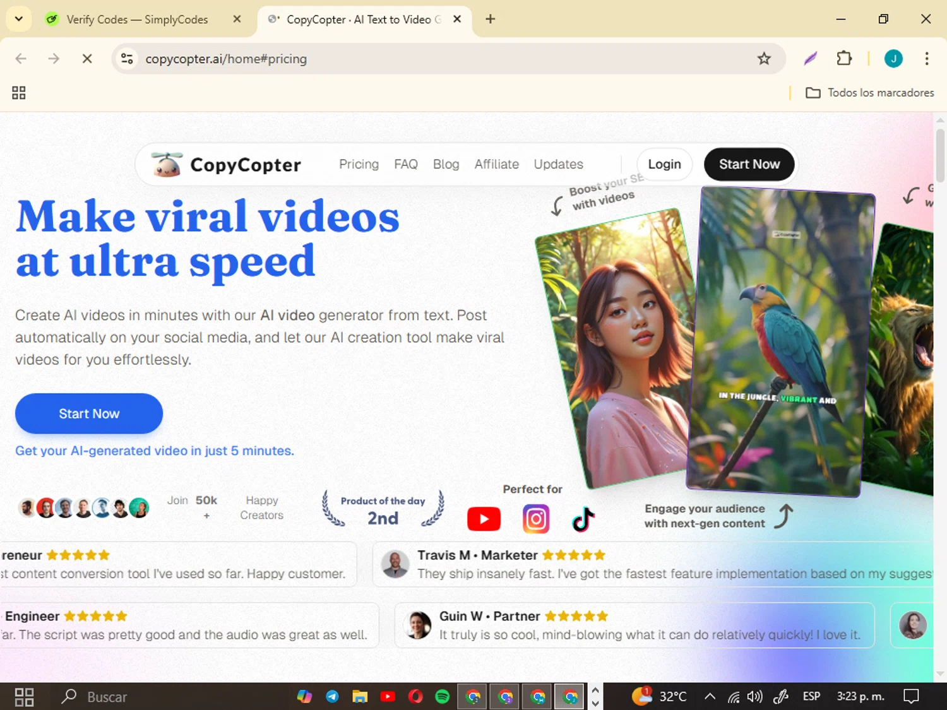Open the Wi-Fi network icon in tray
Image resolution: width=947 pixels, height=710 pixels.
(x=733, y=697)
